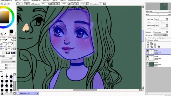Open the Фильтр menu
Image resolution: width=171 pixels, height=96 pixels.
pos(46,1)
